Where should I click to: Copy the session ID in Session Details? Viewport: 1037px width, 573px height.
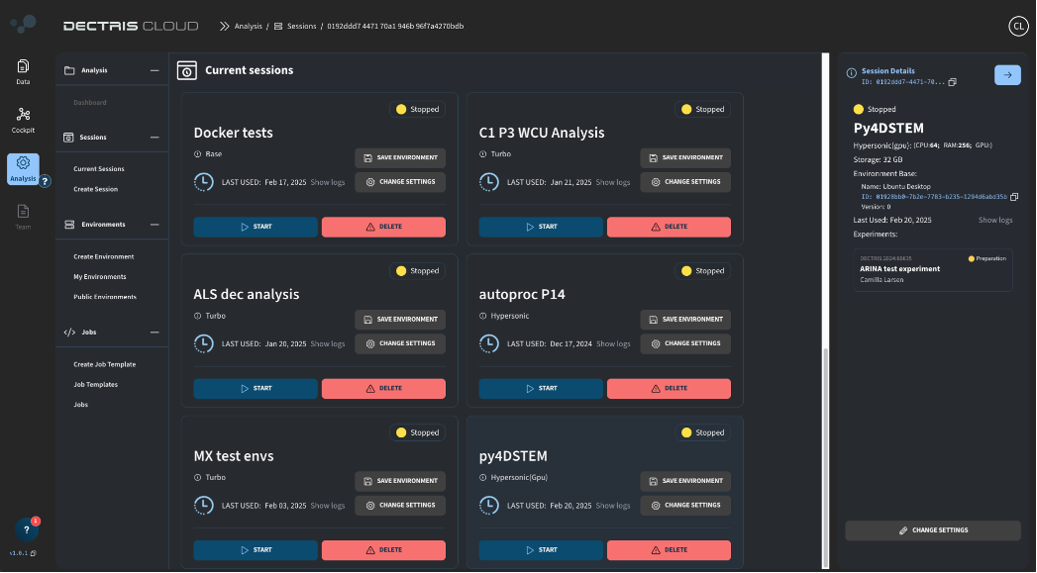tap(953, 82)
